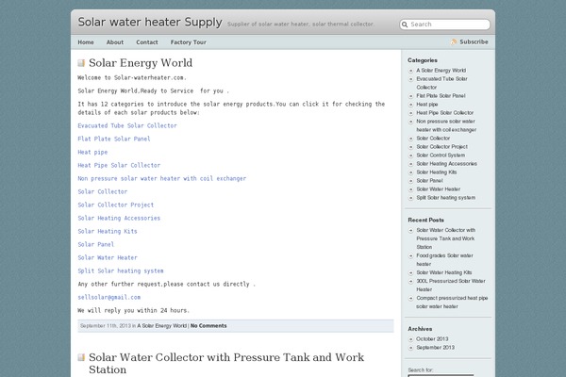Open recent post Food grades Solar water heater
The width and height of the screenshot is (566, 377).
point(444,260)
